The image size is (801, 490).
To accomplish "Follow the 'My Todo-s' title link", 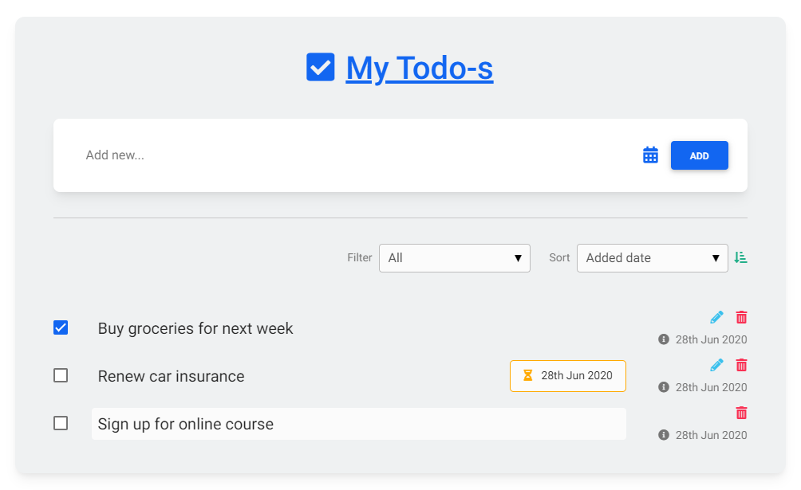I will (419, 69).
